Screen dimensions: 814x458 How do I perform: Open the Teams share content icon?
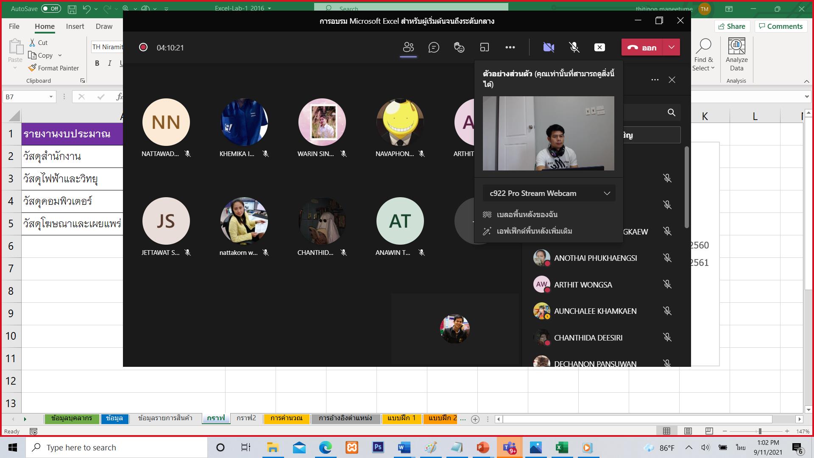(485, 47)
